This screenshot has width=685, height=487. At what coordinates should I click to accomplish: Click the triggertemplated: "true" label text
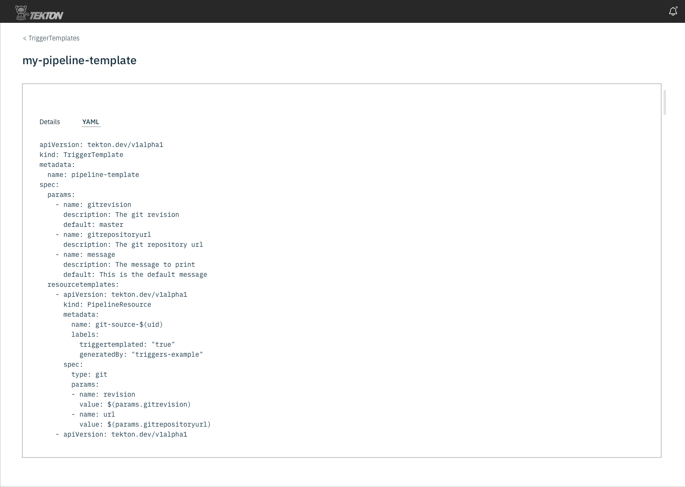(x=127, y=344)
